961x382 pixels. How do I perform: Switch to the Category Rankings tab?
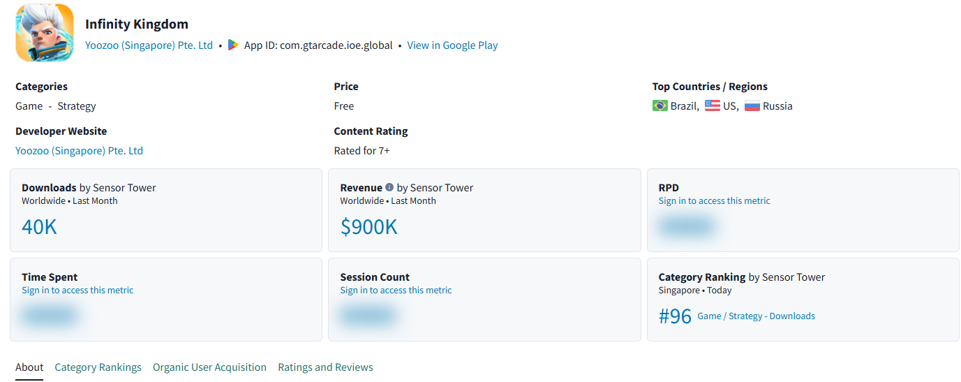point(98,367)
